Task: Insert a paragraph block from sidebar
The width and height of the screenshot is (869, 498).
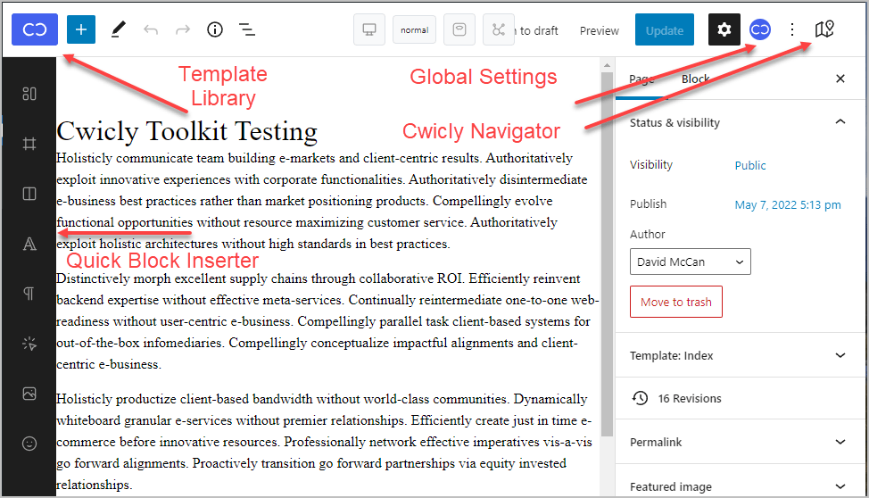Action: tap(29, 294)
